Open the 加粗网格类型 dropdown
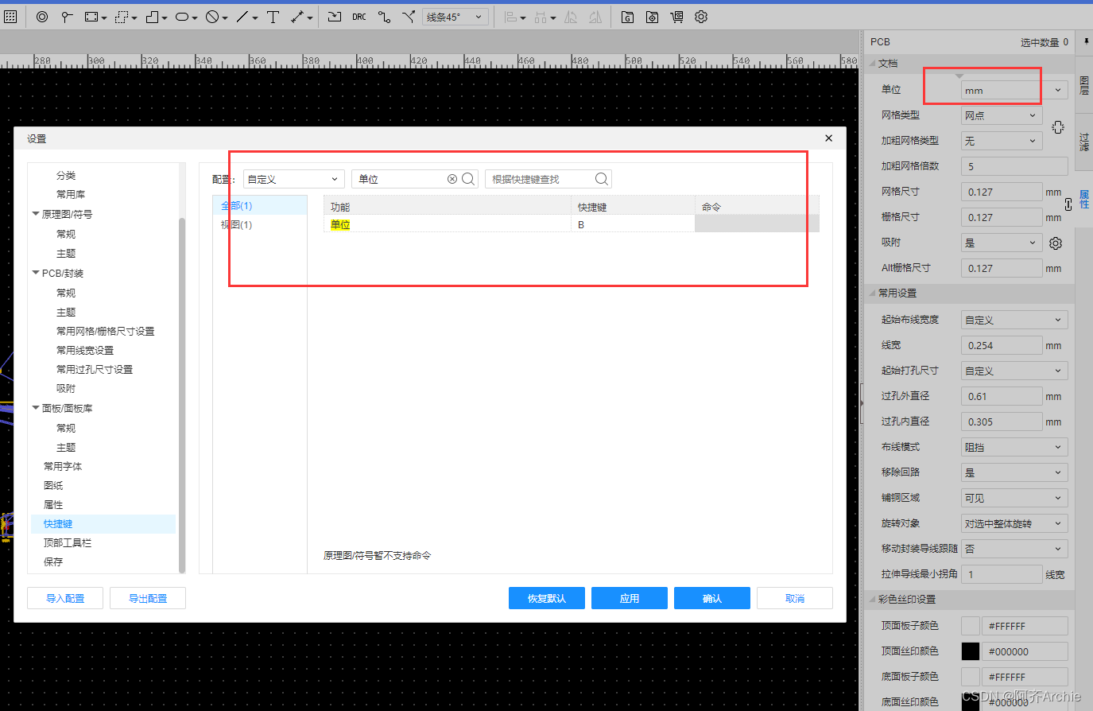Viewport: 1093px width, 711px height. click(1002, 141)
